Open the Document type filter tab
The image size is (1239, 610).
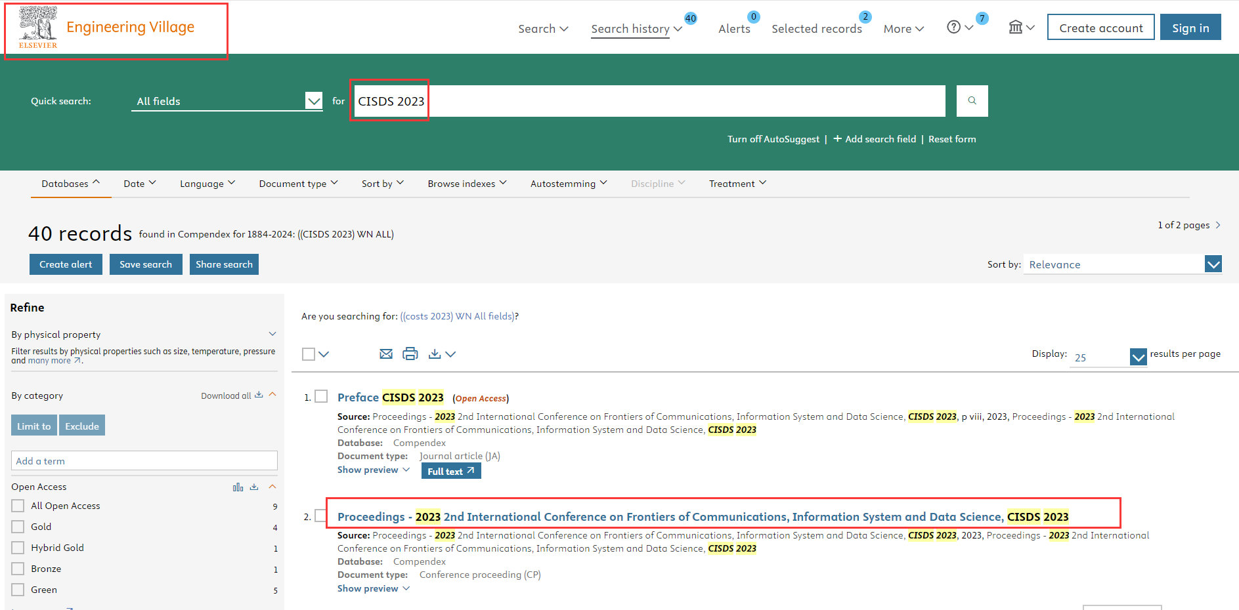click(298, 184)
